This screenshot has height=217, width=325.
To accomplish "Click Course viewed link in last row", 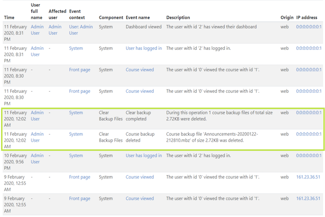I will [140, 199].
